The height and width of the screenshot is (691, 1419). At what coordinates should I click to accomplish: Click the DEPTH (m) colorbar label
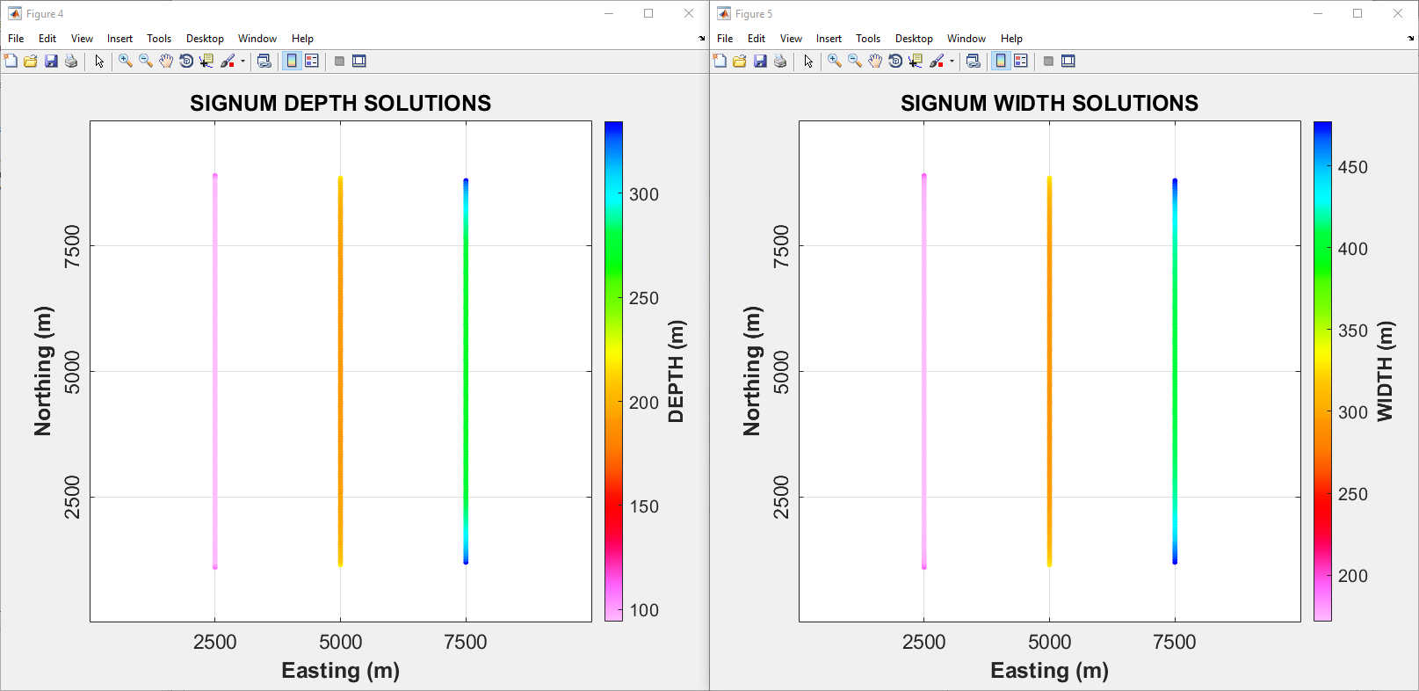point(676,371)
